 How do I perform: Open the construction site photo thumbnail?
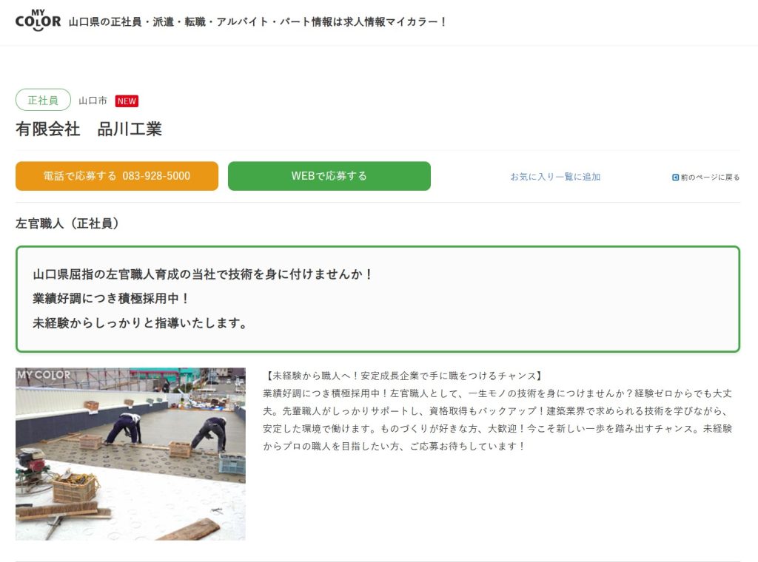coord(130,454)
